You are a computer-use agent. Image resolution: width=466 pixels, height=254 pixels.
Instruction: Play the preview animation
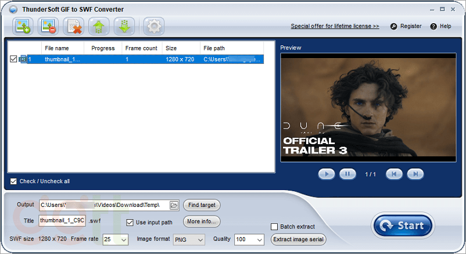327,174
